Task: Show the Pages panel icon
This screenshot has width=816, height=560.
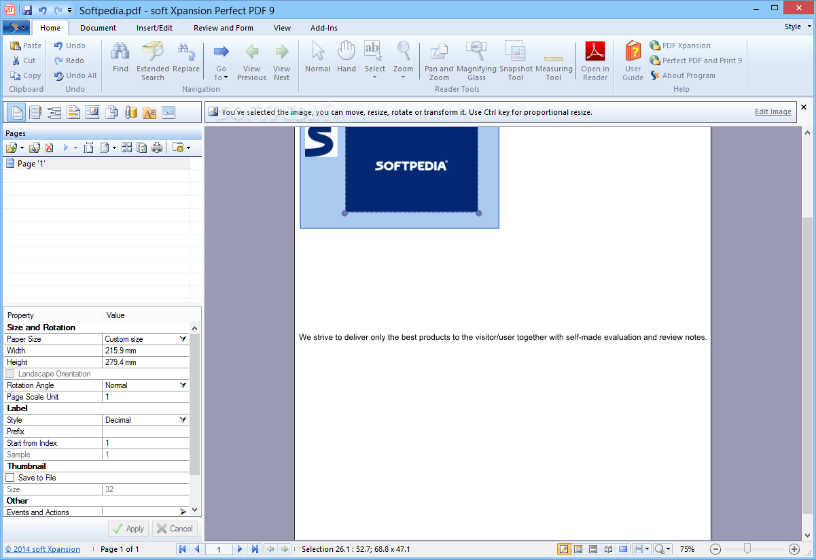Action: pos(17,112)
